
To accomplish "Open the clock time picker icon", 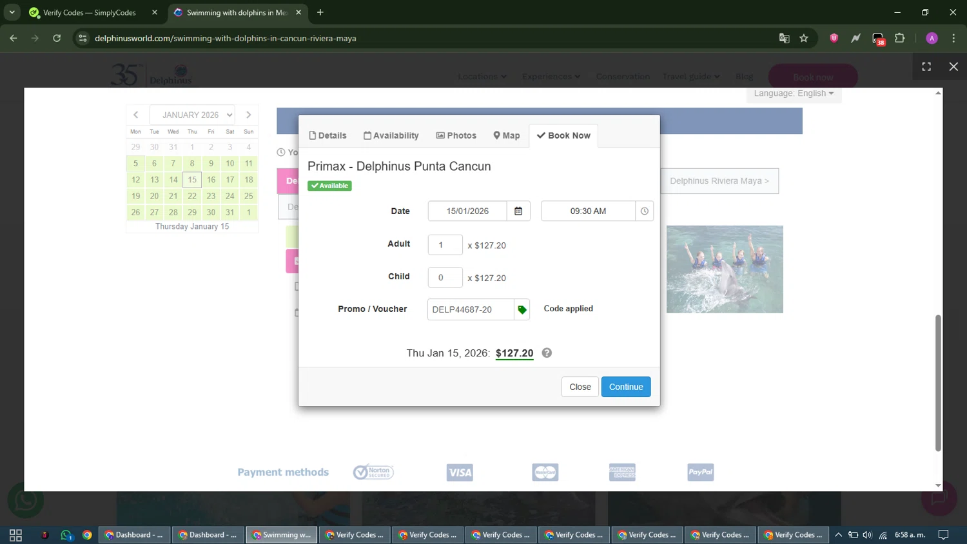I will pos(644,211).
